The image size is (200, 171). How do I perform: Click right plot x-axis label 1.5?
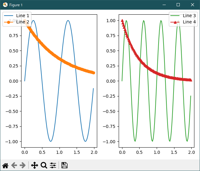click(x=174, y=152)
